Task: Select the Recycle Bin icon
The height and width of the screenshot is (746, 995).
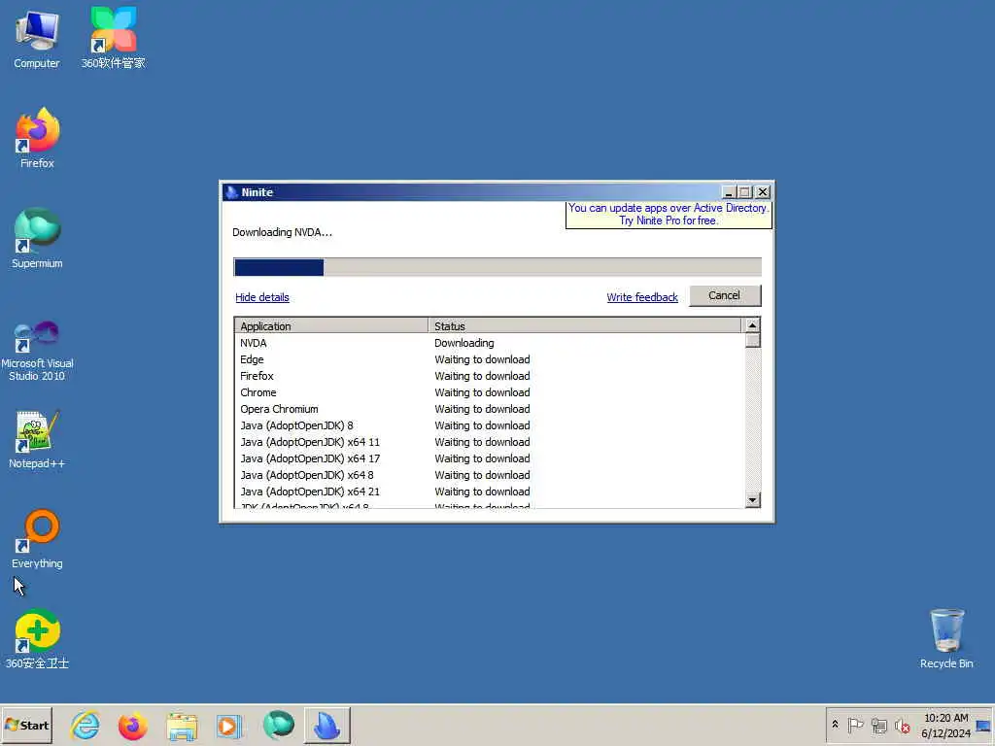Action: coord(946,639)
